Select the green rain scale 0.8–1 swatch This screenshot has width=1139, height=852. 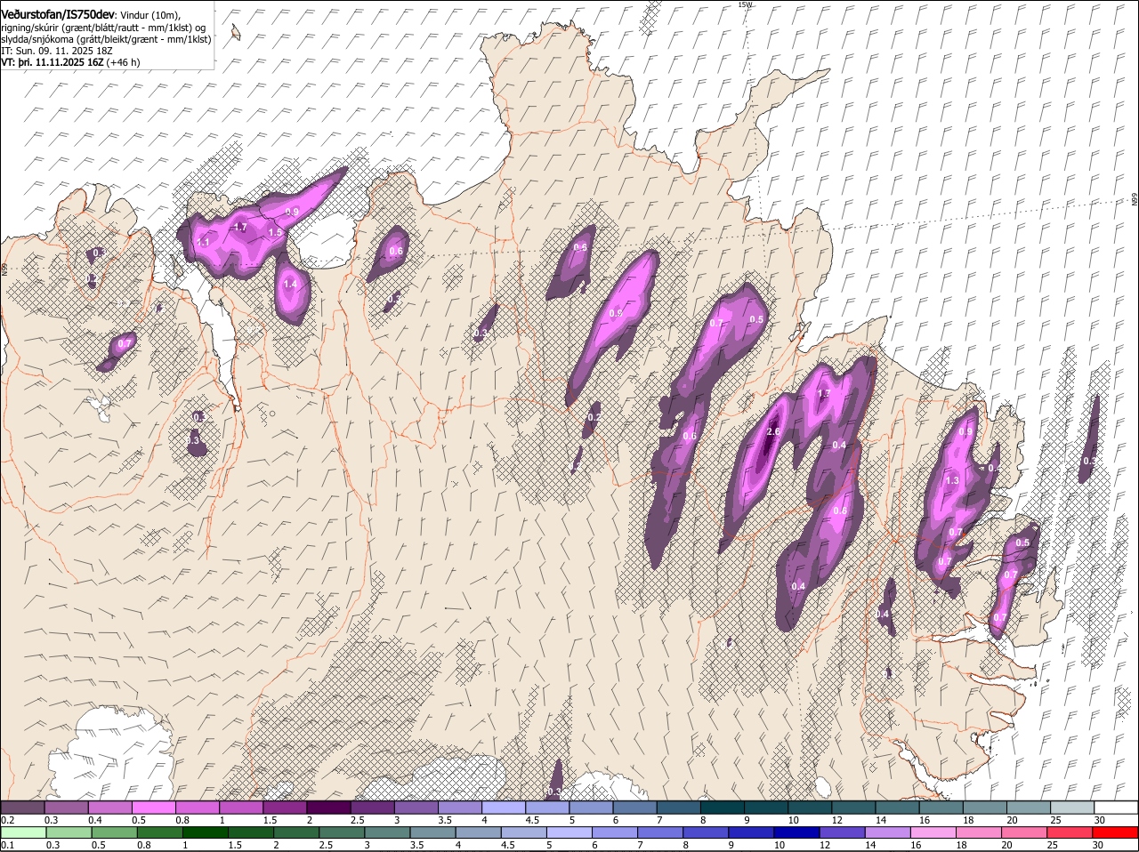(x=160, y=832)
